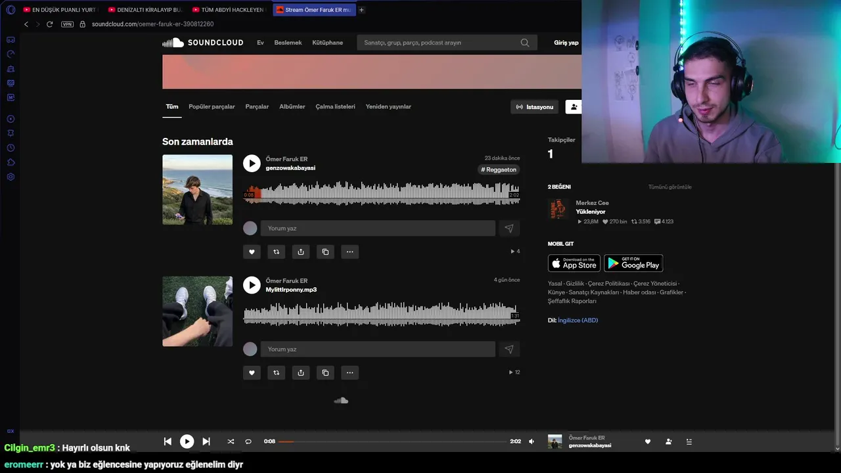Open the Gizlilik footer link

tap(575, 284)
